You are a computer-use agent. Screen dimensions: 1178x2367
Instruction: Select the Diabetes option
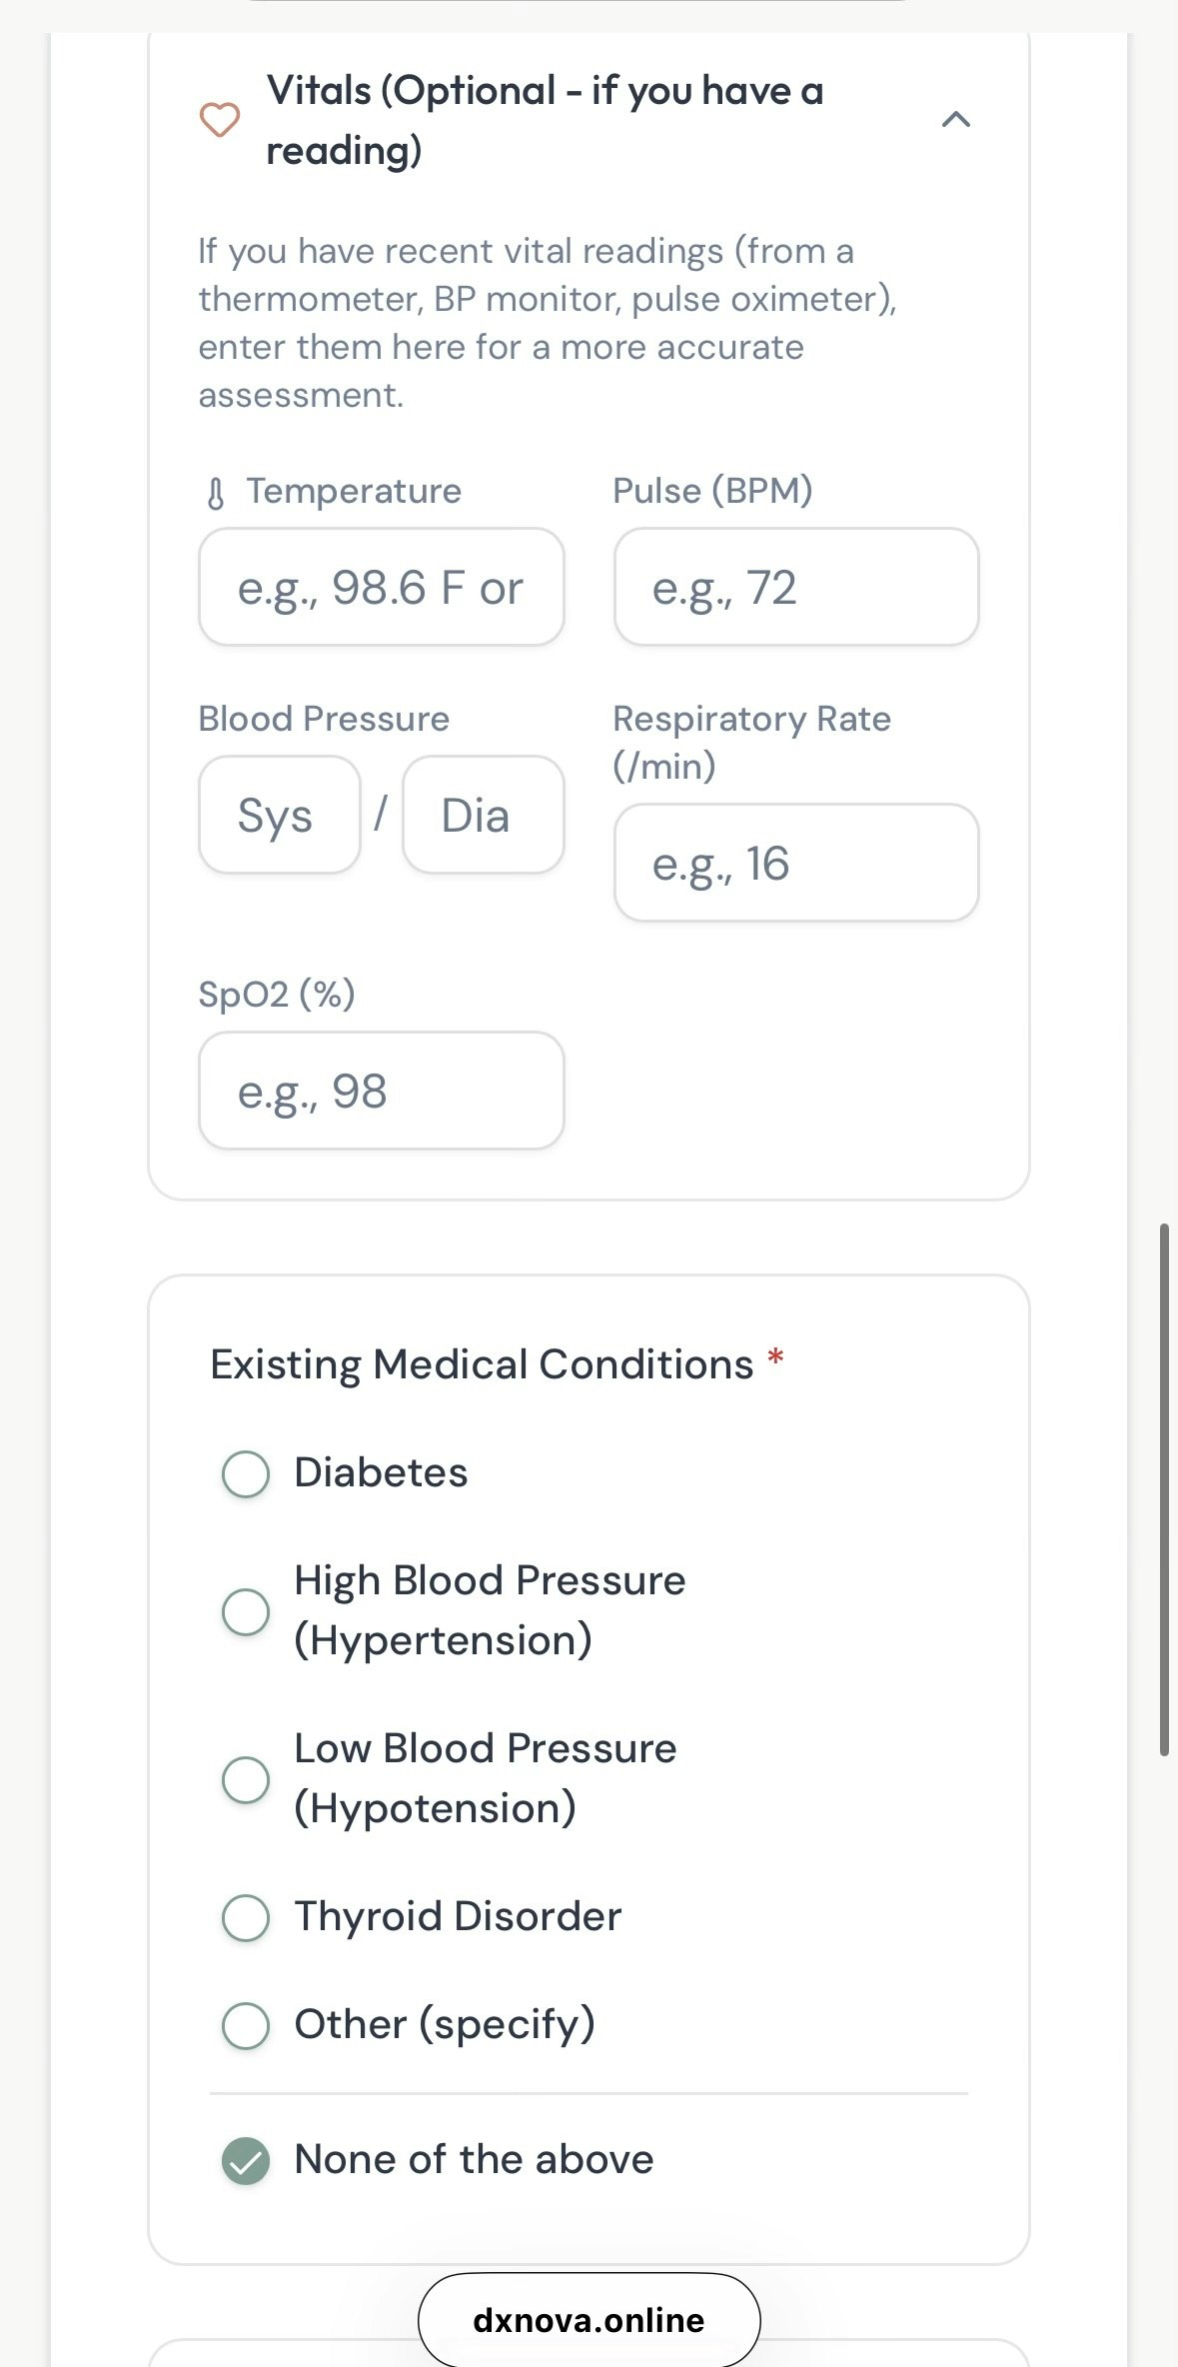(246, 1474)
